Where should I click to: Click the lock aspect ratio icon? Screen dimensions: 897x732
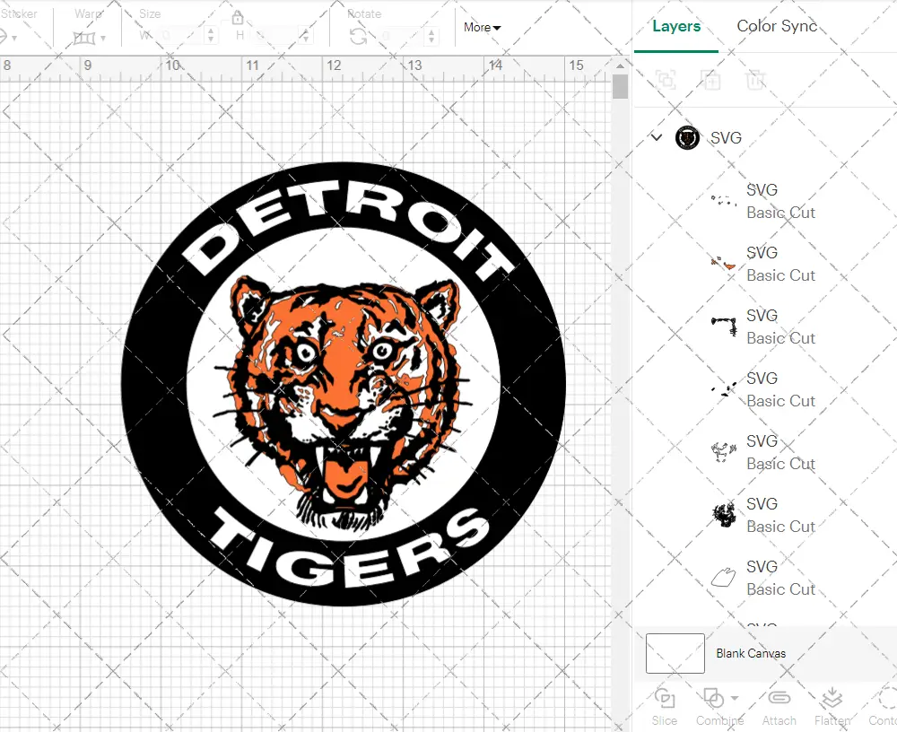(238, 19)
